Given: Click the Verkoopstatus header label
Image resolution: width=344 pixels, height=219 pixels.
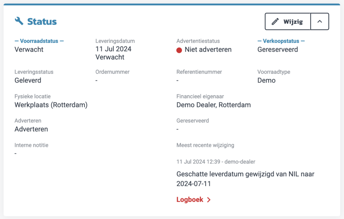Looking at the screenshot, I should click(281, 41).
